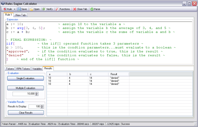Switch to the Tokens tab
The width and height of the screenshot is (198, 127).
click(10, 69)
